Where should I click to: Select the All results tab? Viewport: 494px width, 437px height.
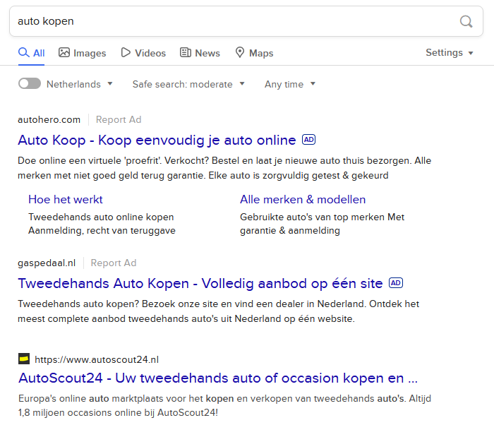(x=32, y=53)
